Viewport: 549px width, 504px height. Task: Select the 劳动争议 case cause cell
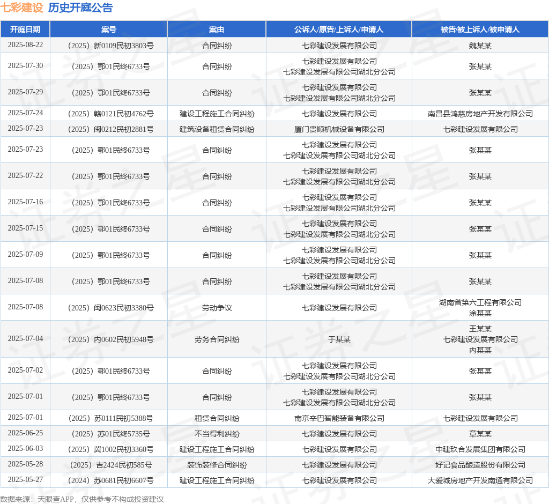pyautogui.click(x=217, y=308)
